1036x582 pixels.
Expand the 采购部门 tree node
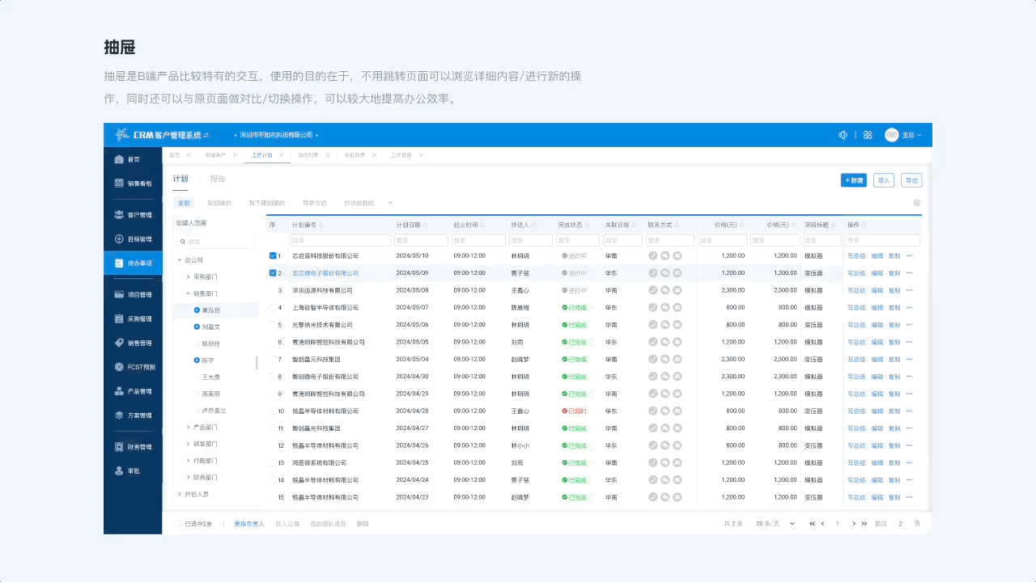pyautogui.click(x=188, y=276)
